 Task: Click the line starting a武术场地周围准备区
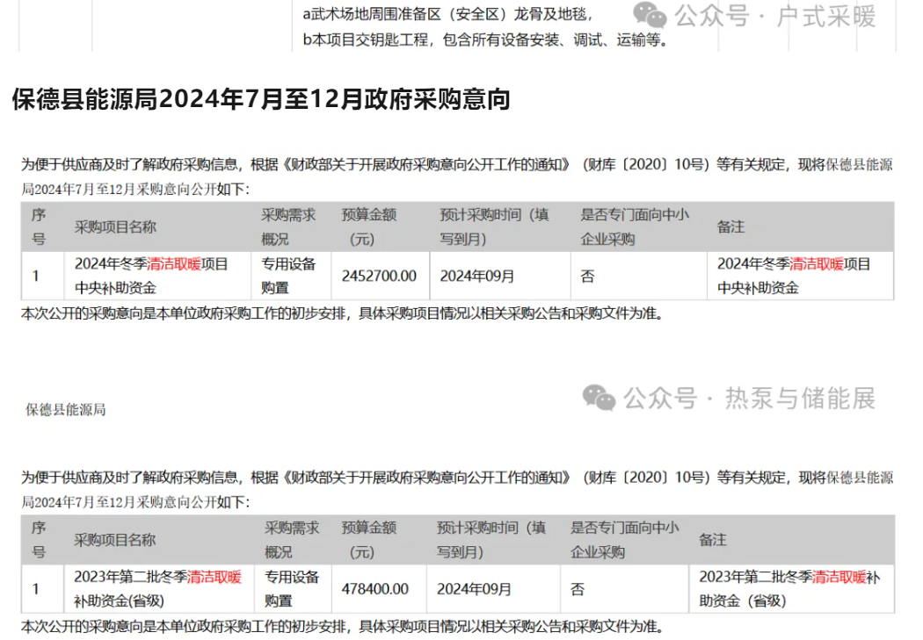pos(448,14)
